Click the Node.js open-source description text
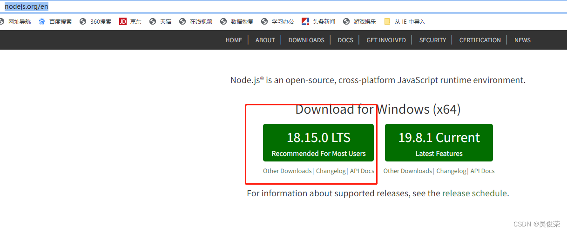Viewport: 567px width, 232px height. [378, 80]
